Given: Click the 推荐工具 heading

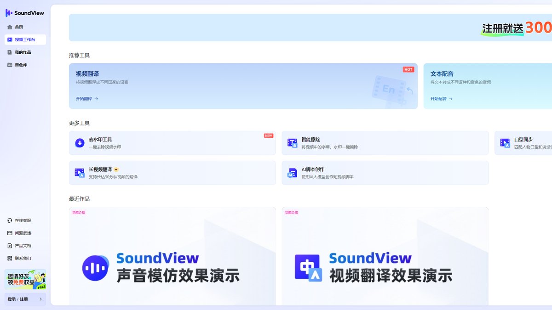Looking at the screenshot, I should (x=80, y=55).
